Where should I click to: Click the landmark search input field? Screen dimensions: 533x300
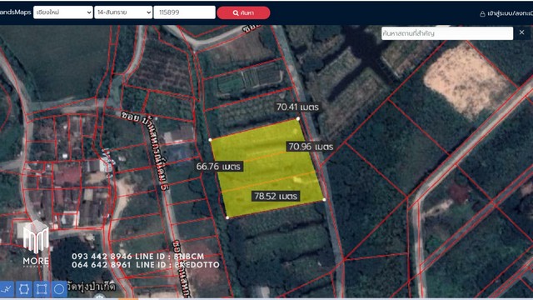click(447, 33)
